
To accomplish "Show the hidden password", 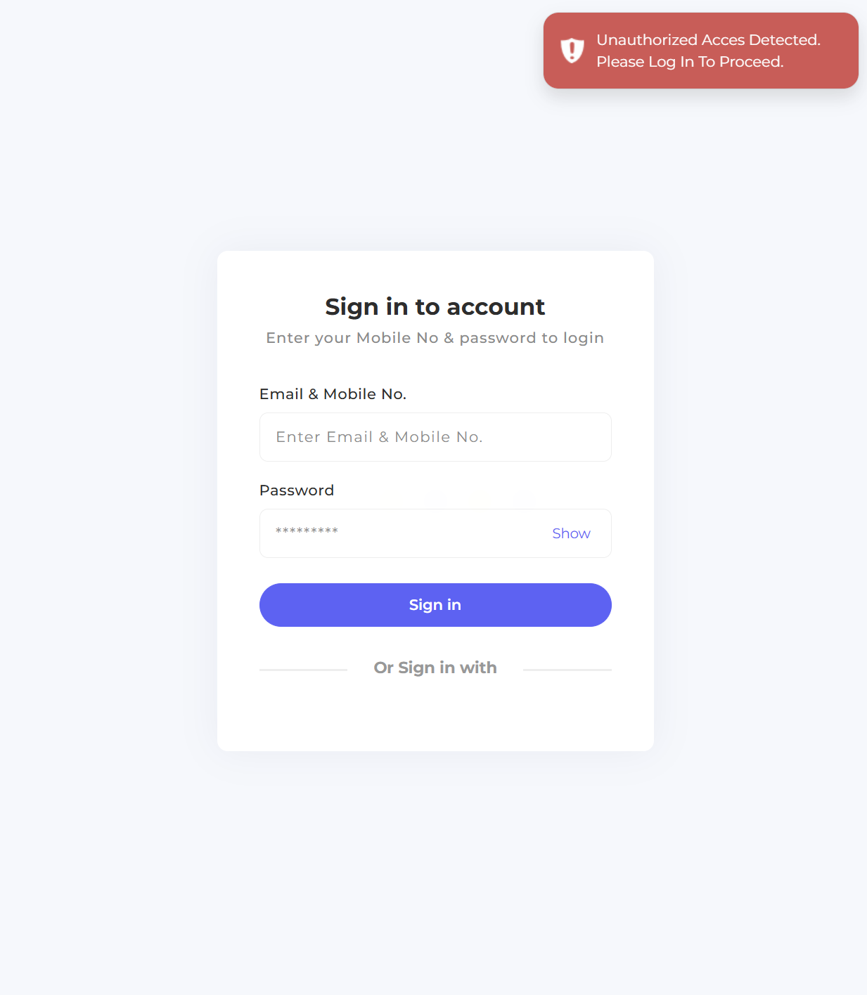I will pos(571,533).
